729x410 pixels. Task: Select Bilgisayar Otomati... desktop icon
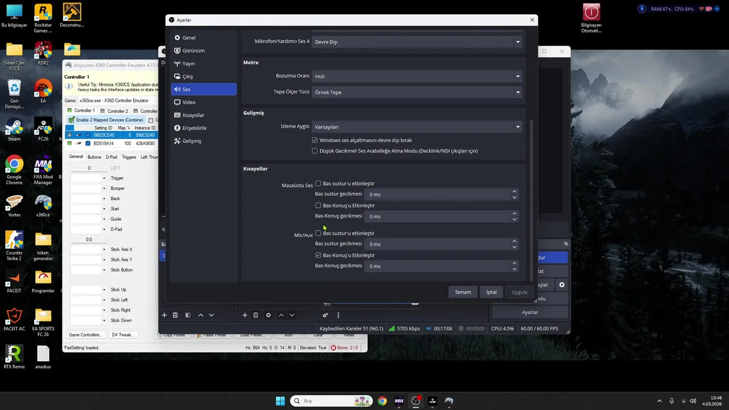pyautogui.click(x=592, y=18)
